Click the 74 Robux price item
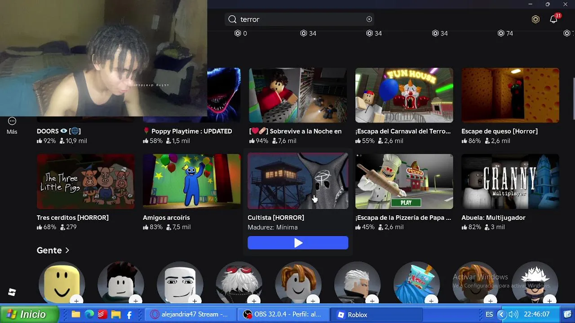575x323 pixels. 505,33
